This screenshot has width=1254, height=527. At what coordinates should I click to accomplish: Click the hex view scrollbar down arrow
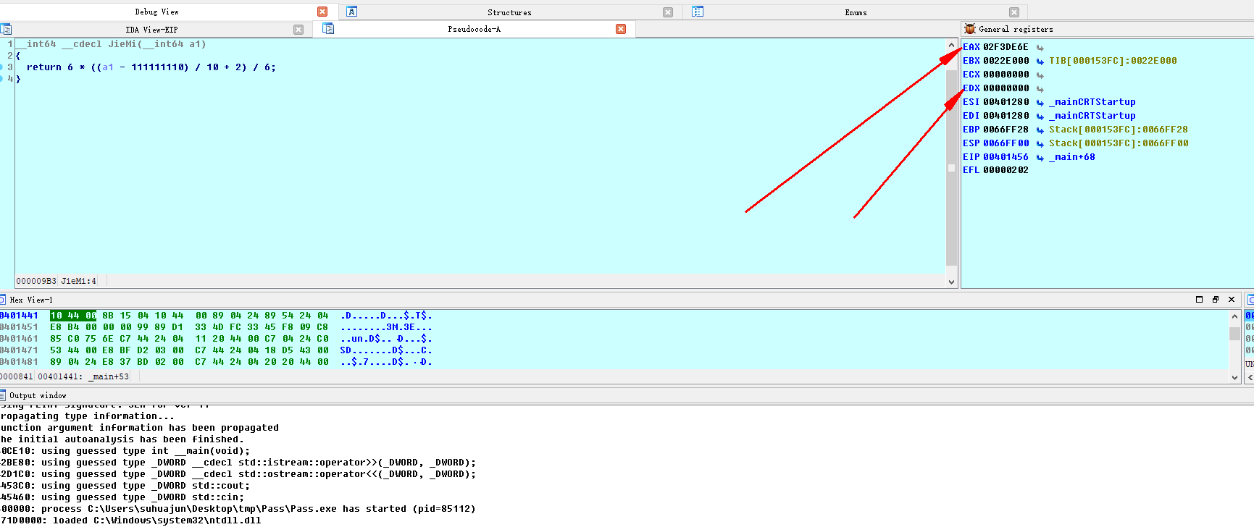click(x=1234, y=377)
